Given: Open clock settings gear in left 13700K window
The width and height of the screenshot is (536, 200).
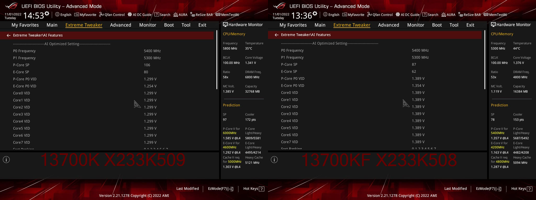Looking at the screenshot, I should [47, 13].
